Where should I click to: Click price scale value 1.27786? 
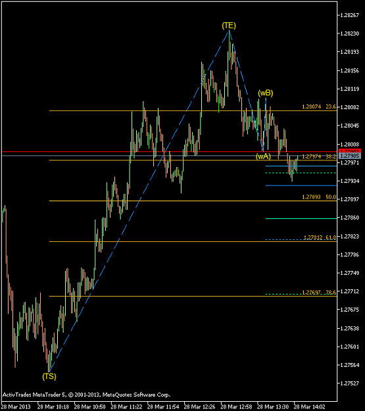point(349,254)
